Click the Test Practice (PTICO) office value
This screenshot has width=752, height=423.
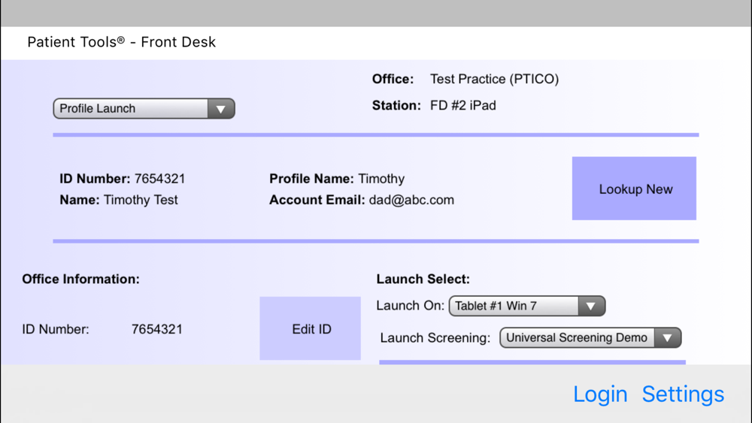point(495,79)
